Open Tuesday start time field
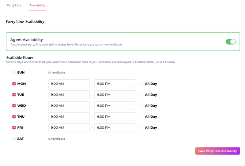 pos(69,95)
